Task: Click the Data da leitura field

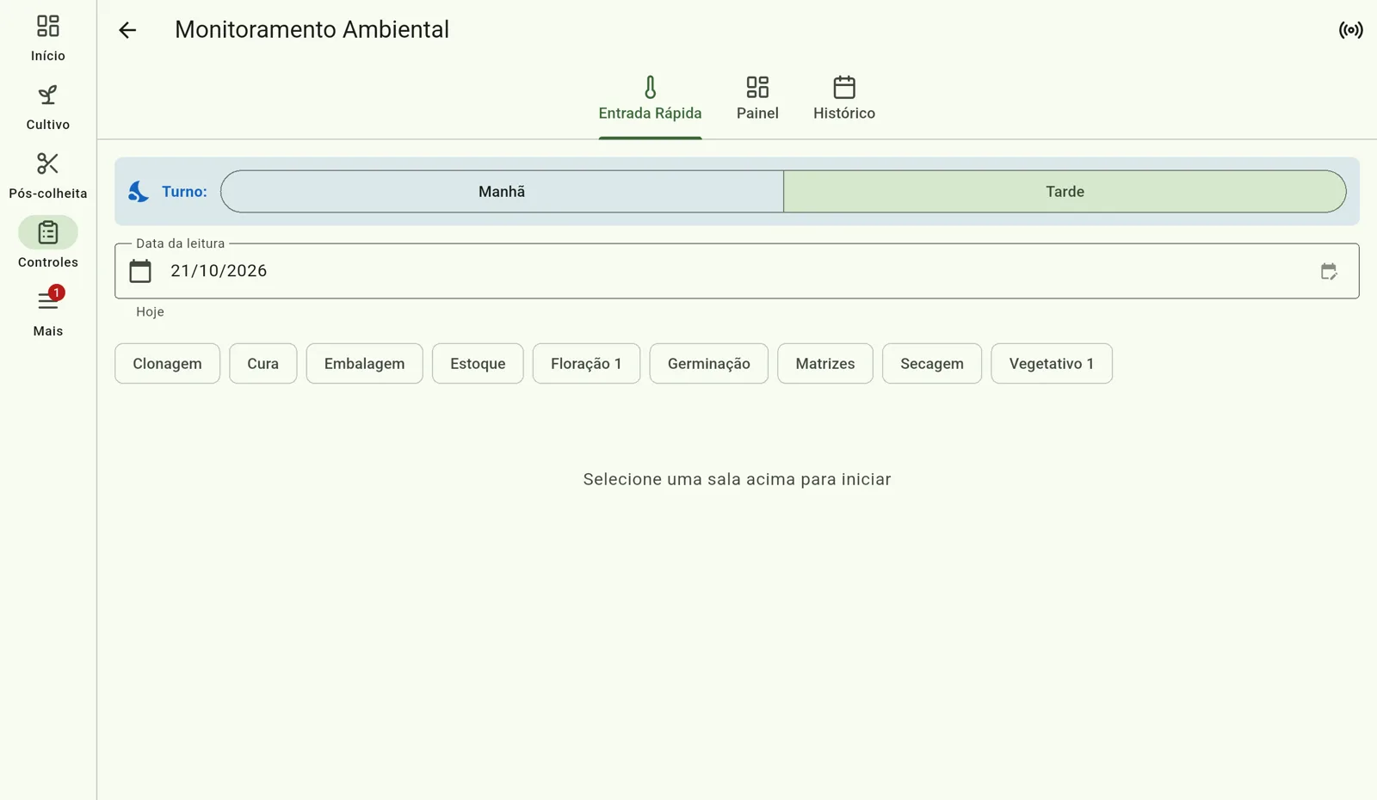Action: 737,271
